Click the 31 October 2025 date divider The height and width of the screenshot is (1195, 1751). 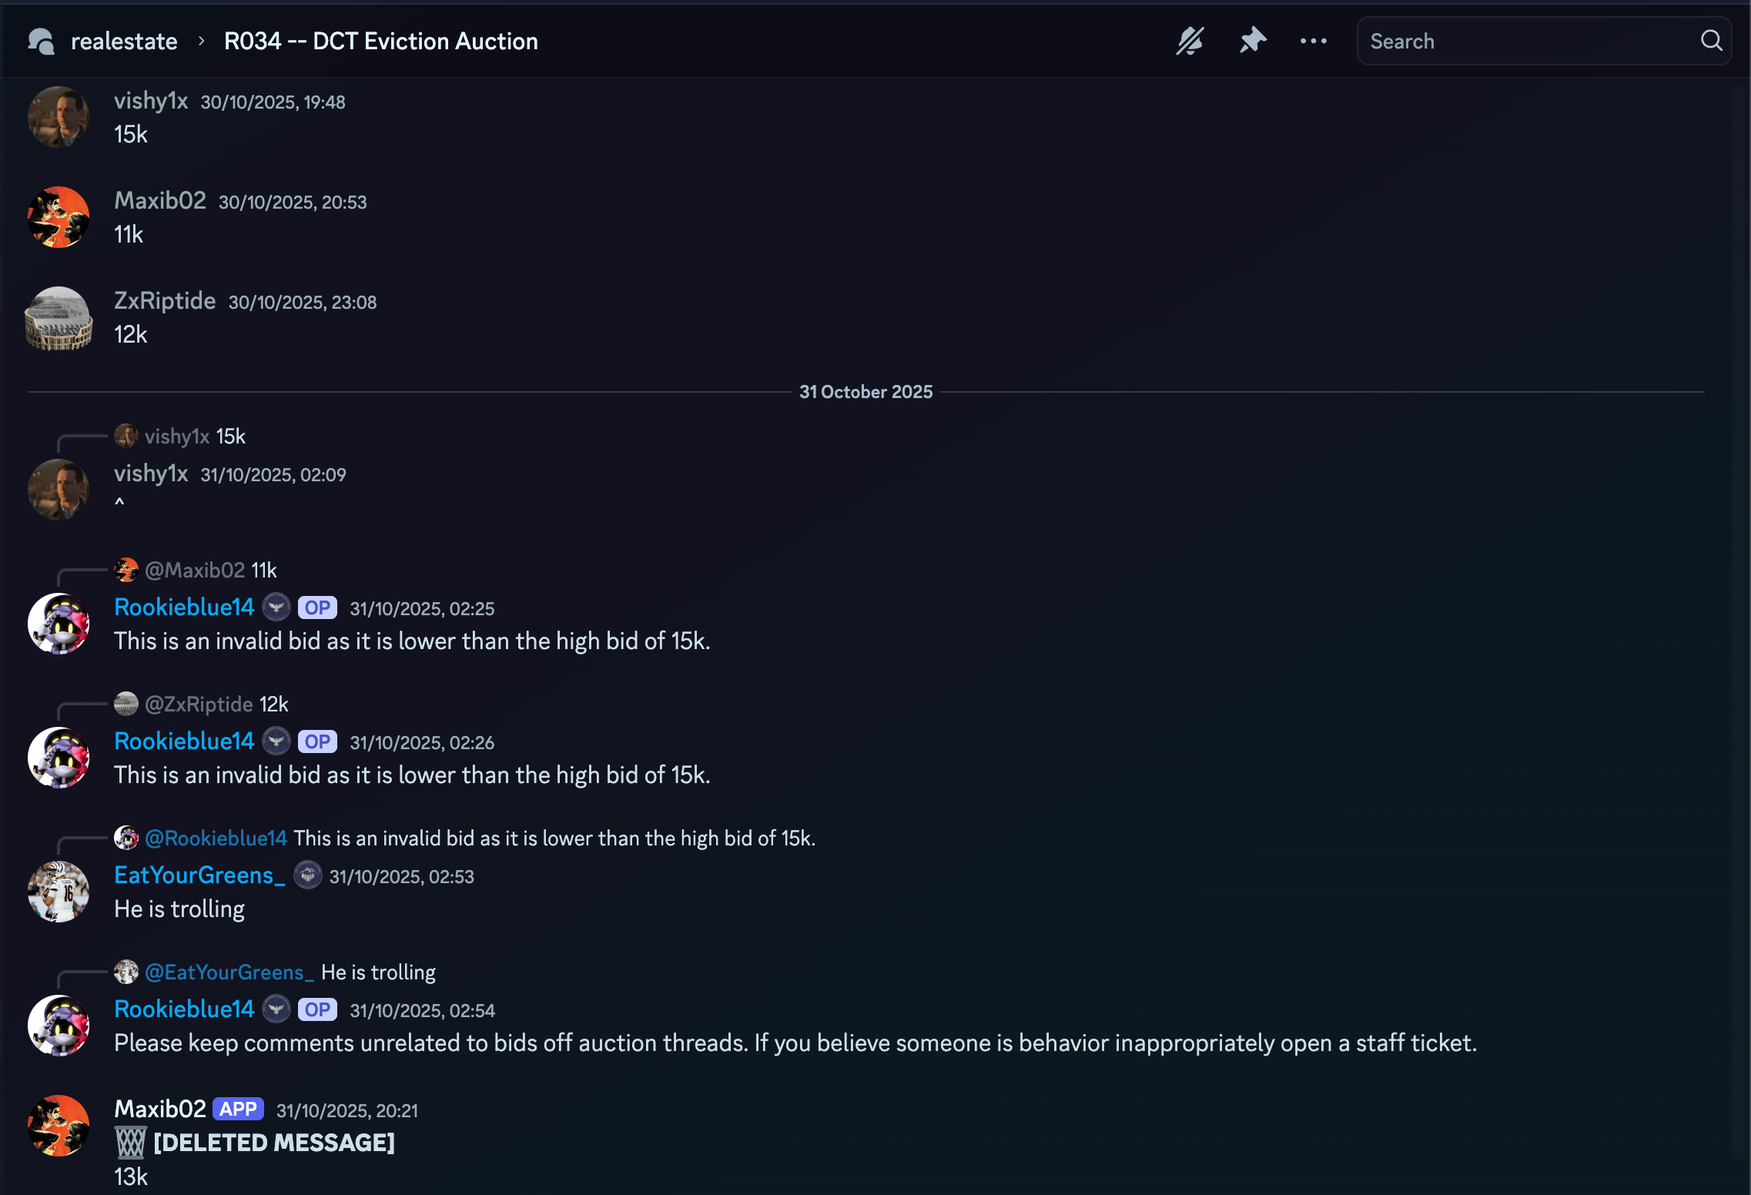865,391
